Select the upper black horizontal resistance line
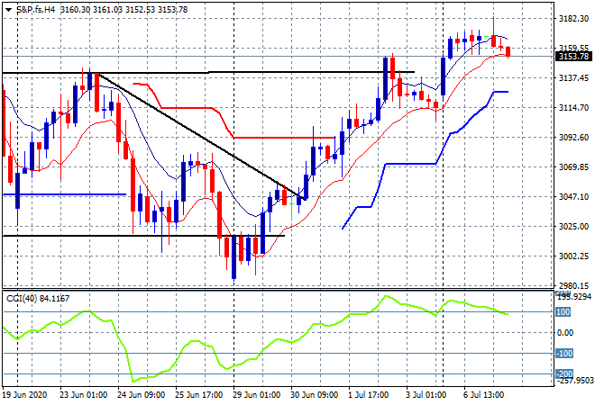The width and height of the screenshot is (595, 405). point(208,72)
